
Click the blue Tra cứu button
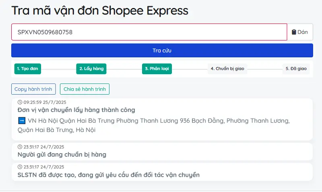(162, 50)
